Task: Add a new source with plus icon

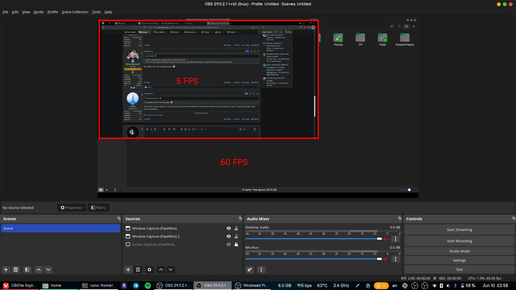Action: (128, 270)
